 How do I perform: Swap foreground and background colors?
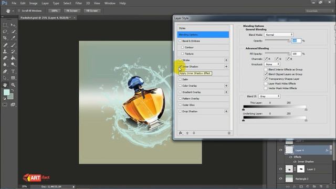tap(13, 90)
